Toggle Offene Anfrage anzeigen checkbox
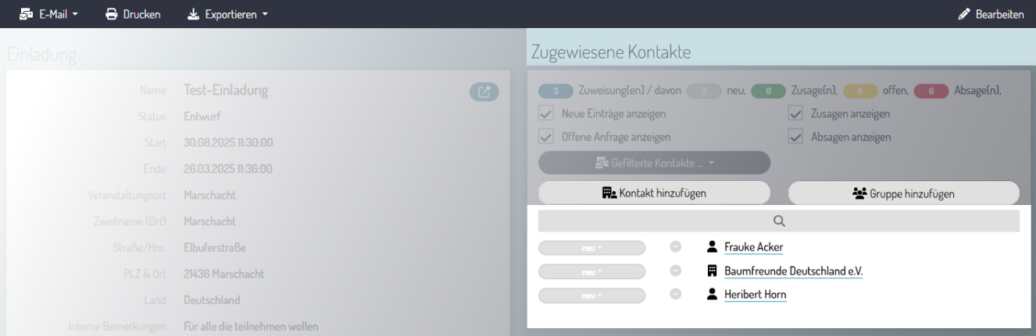This screenshot has width=1036, height=336. tap(546, 136)
